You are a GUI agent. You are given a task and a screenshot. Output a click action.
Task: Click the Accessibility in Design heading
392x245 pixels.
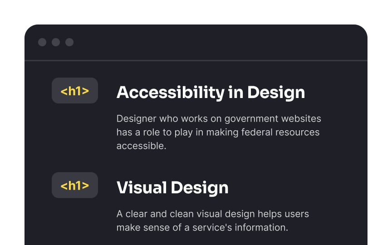click(211, 93)
